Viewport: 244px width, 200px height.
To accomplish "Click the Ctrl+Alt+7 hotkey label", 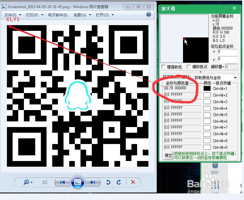I will (x=220, y=127).
